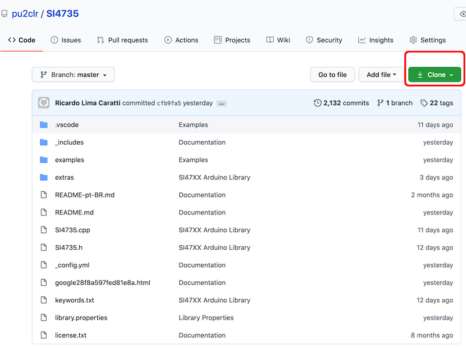Image resolution: width=466 pixels, height=348 pixels.
Task: Open Ricardo Lima Caratti author link
Action: click(x=88, y=103)
